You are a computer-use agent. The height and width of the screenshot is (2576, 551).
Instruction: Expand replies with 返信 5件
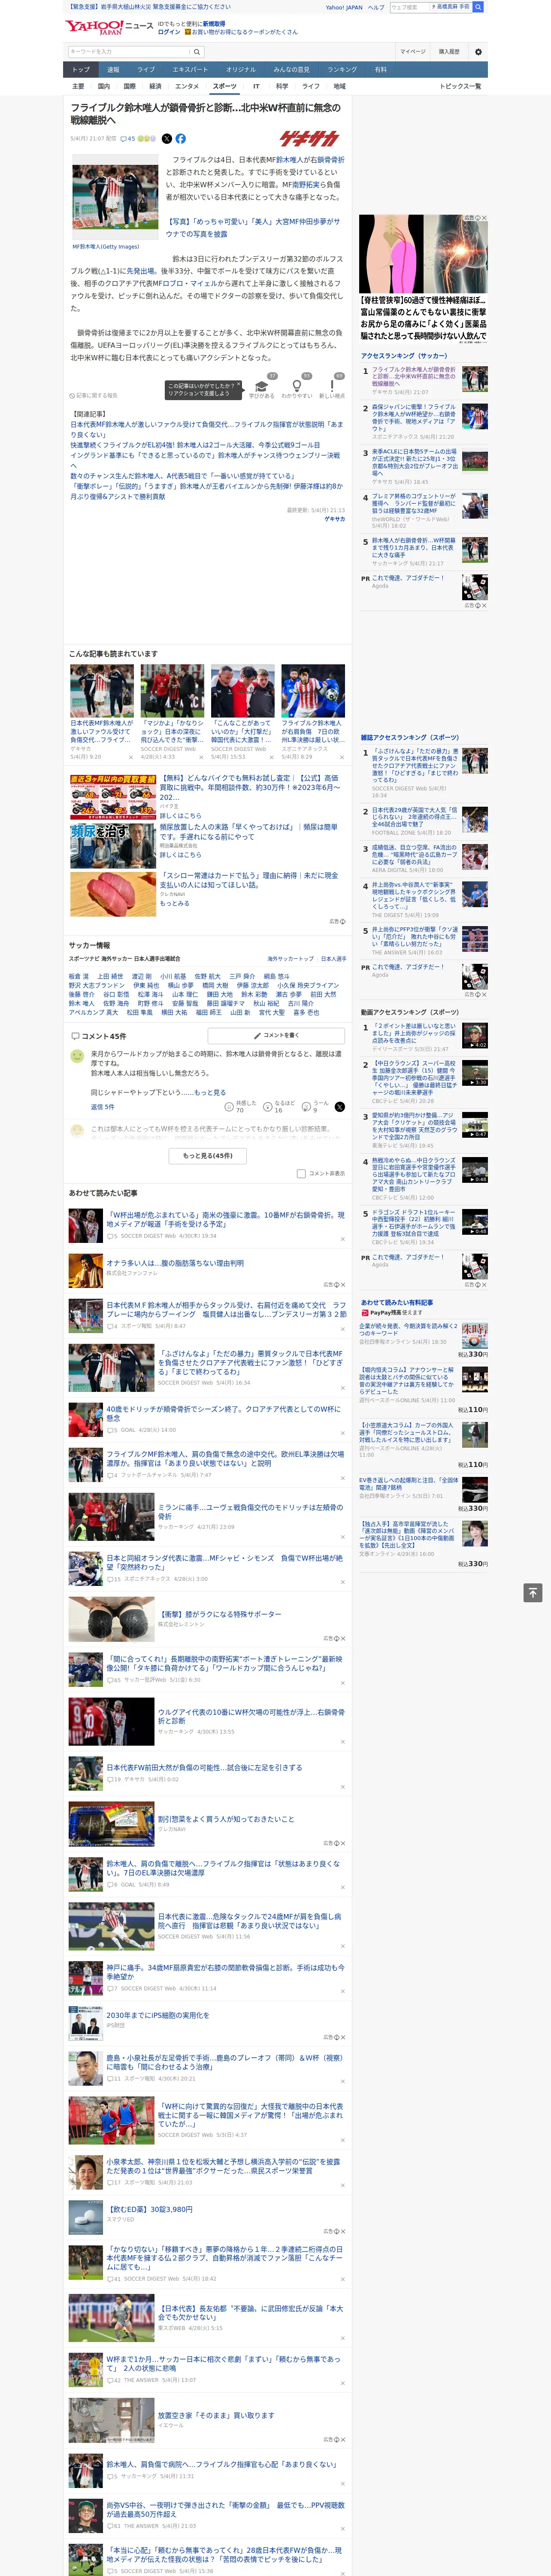(x=102, y=1107)
